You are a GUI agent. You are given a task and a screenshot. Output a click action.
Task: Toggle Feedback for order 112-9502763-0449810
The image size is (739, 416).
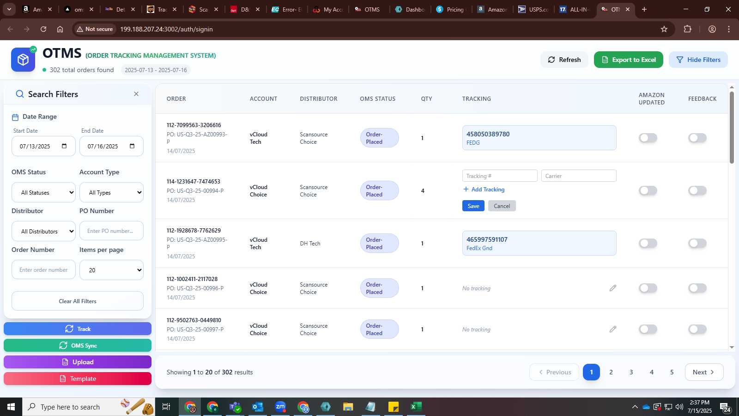point(697,329)
